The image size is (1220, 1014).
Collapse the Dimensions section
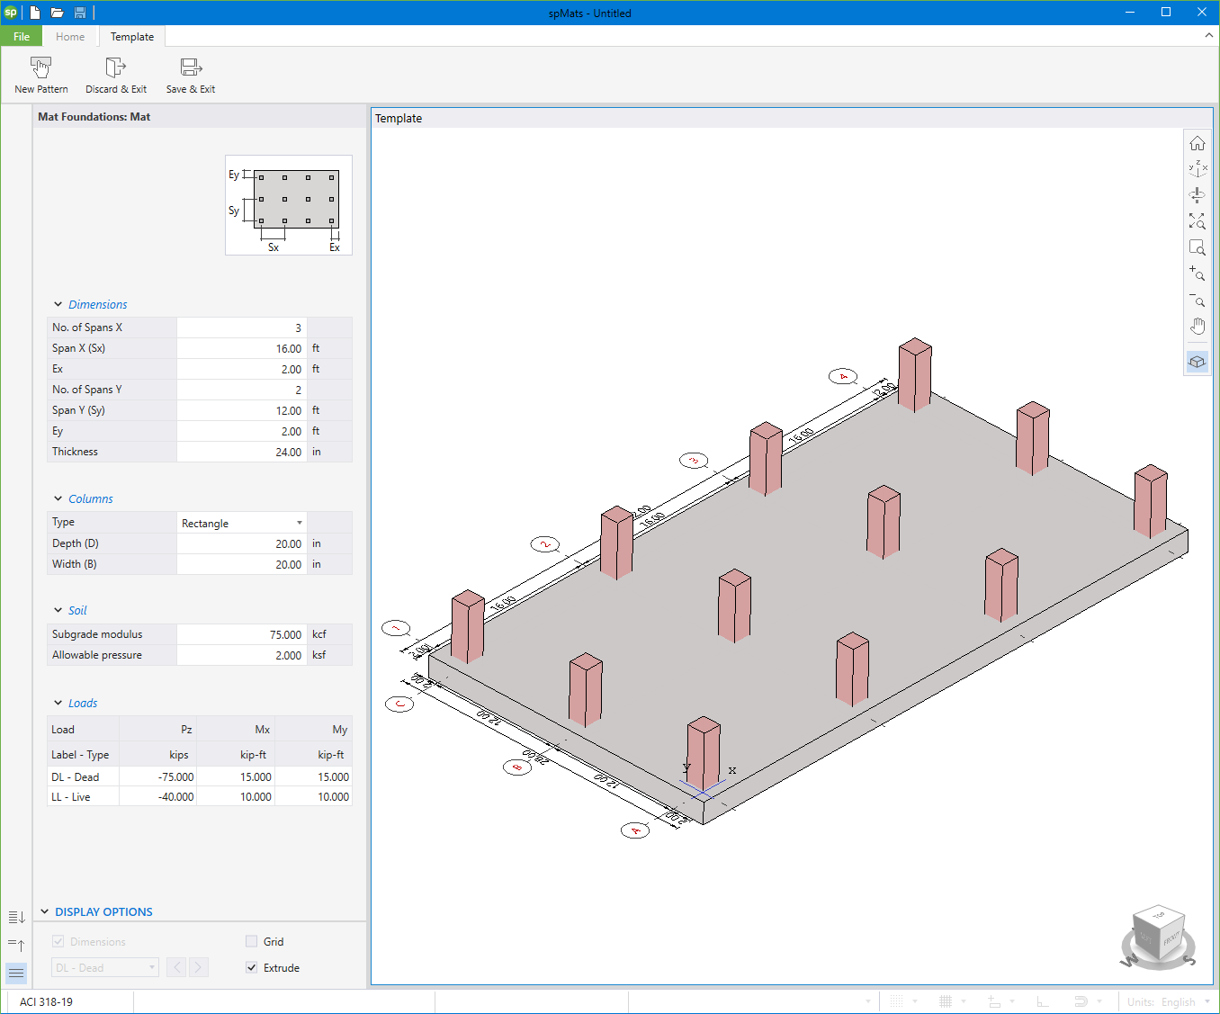coord(58,304)
